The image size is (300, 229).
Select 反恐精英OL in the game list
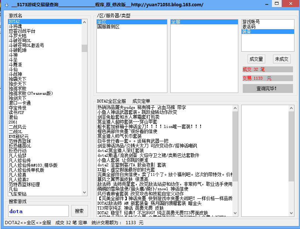[45, 146]
